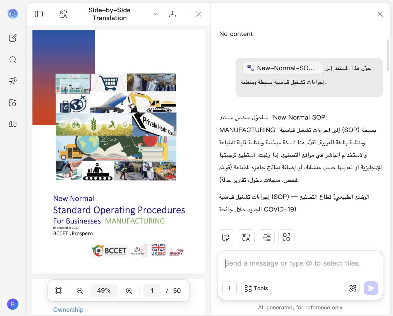Zoom in using the plus magnifier
Image resolution: width=393 pixels, height=316 pixels.
tap(129, 291)
